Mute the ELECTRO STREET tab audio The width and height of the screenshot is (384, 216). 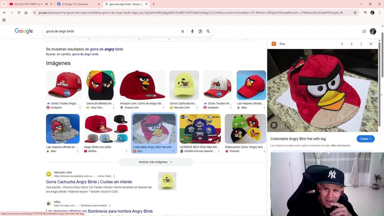click(x=46, y=4)
